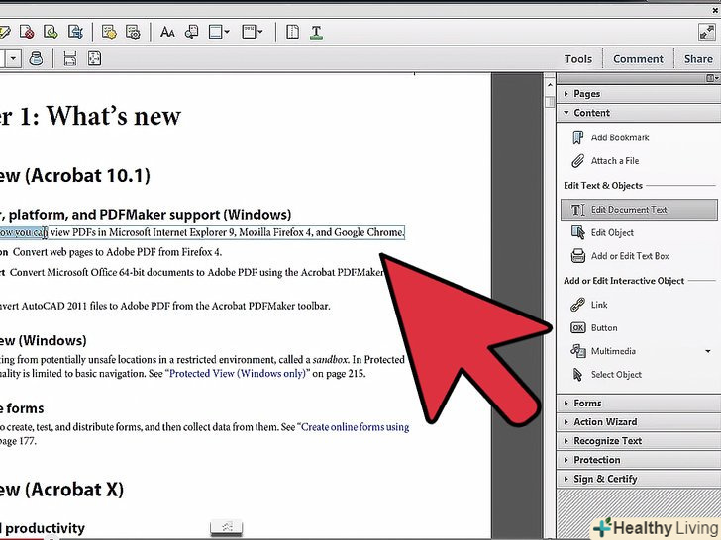Image resolution: width=721 pixels, height=540 pixels.
Task: Select Edit Document Text tool
Action: (x=639, y=210)
